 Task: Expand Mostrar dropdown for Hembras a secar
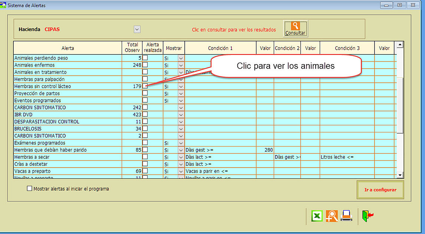tap(181, 157)
